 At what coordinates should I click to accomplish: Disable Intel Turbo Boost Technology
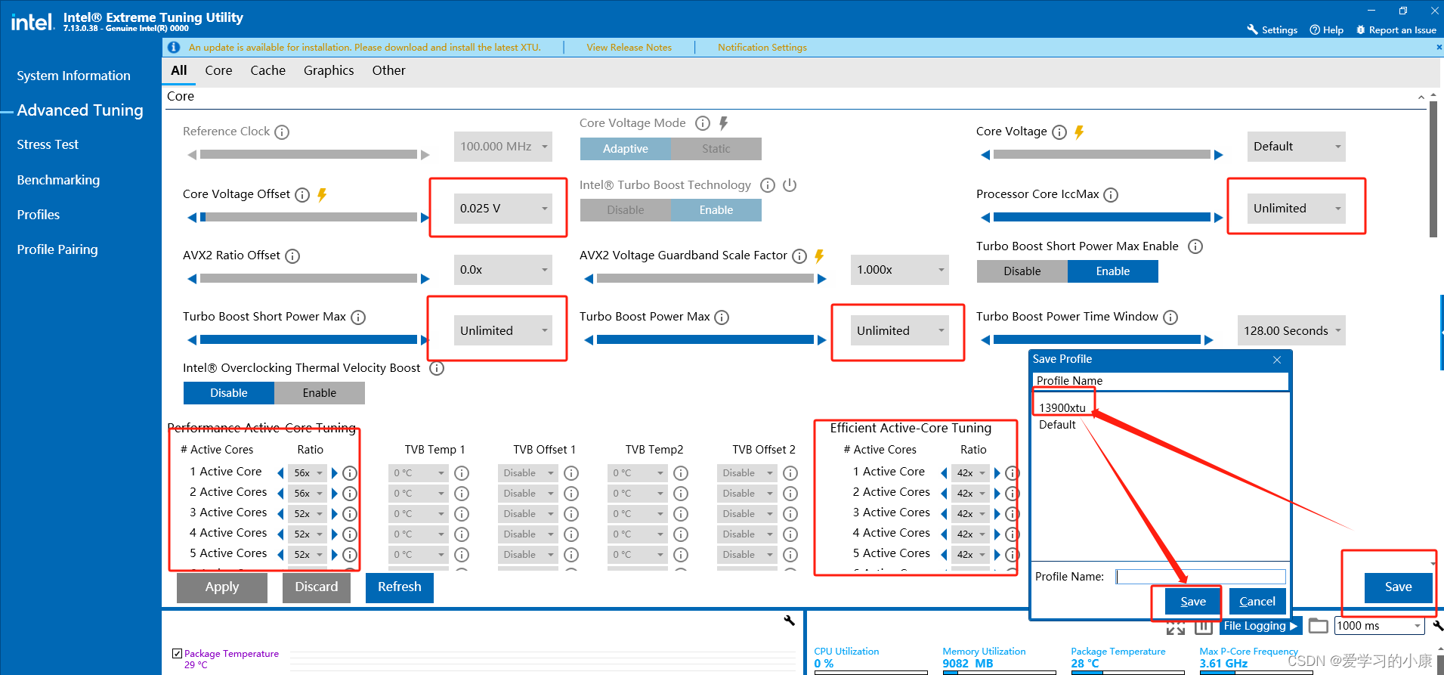pos(626,210)
